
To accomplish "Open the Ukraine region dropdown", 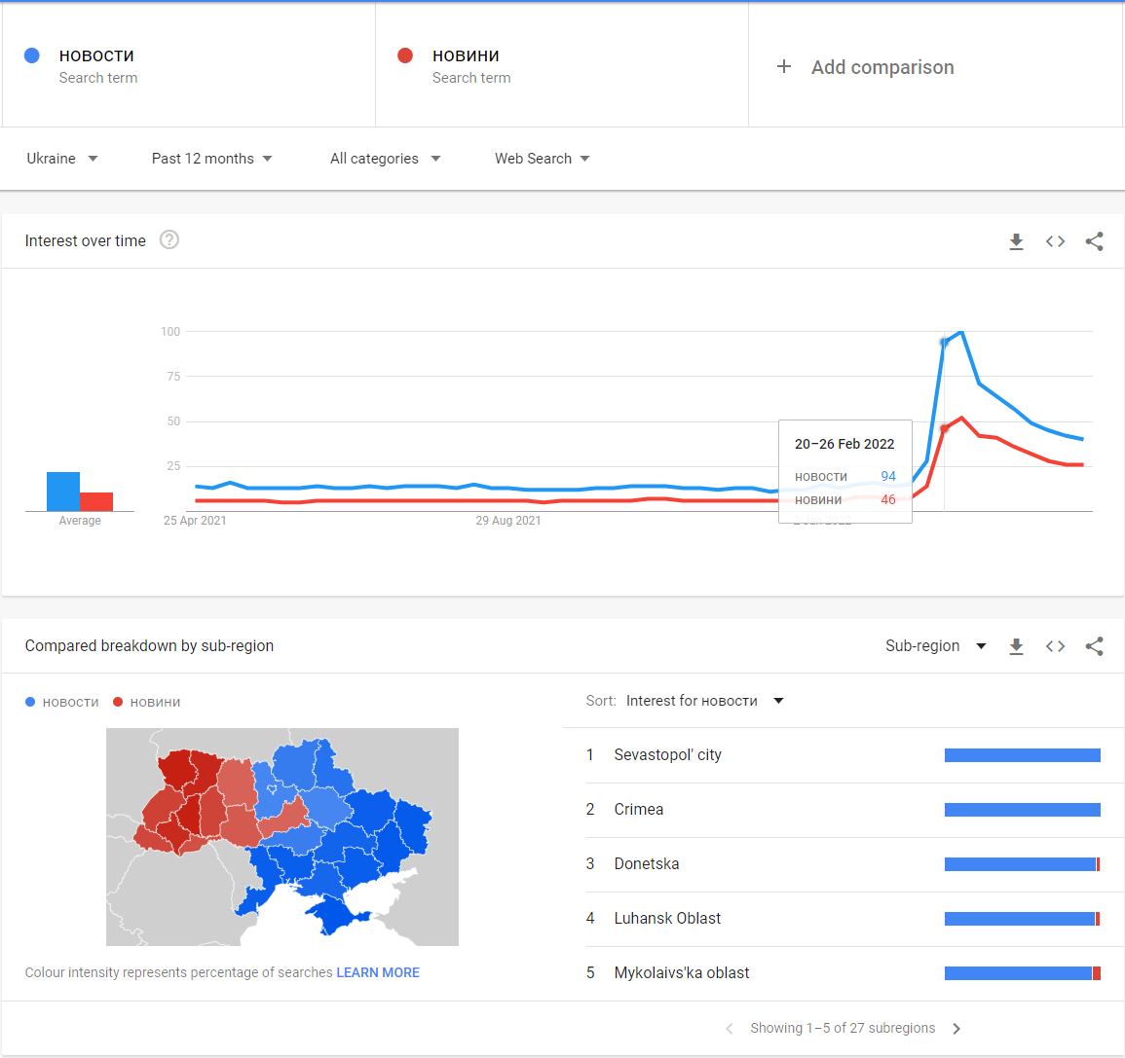I will (61, 159).
